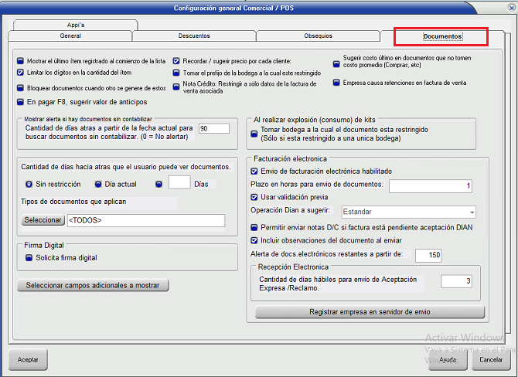Click the Seleccionar document types button
The height and width of the screenshot is (377, 518).
tap(43, 220)
